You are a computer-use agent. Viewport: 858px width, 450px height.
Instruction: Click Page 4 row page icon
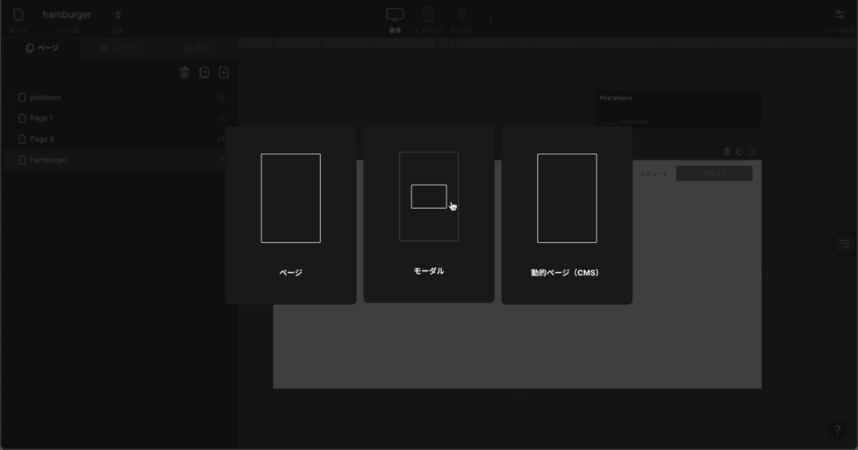tap(22, 139)
